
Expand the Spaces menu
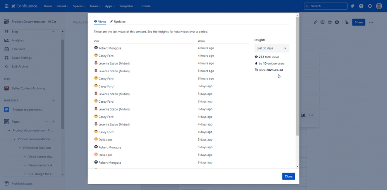tap(79, 6)
